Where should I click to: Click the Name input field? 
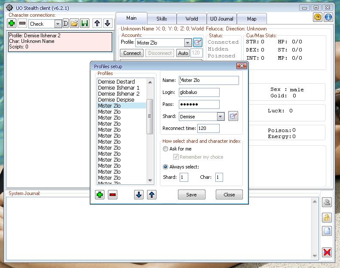[209, 80]
